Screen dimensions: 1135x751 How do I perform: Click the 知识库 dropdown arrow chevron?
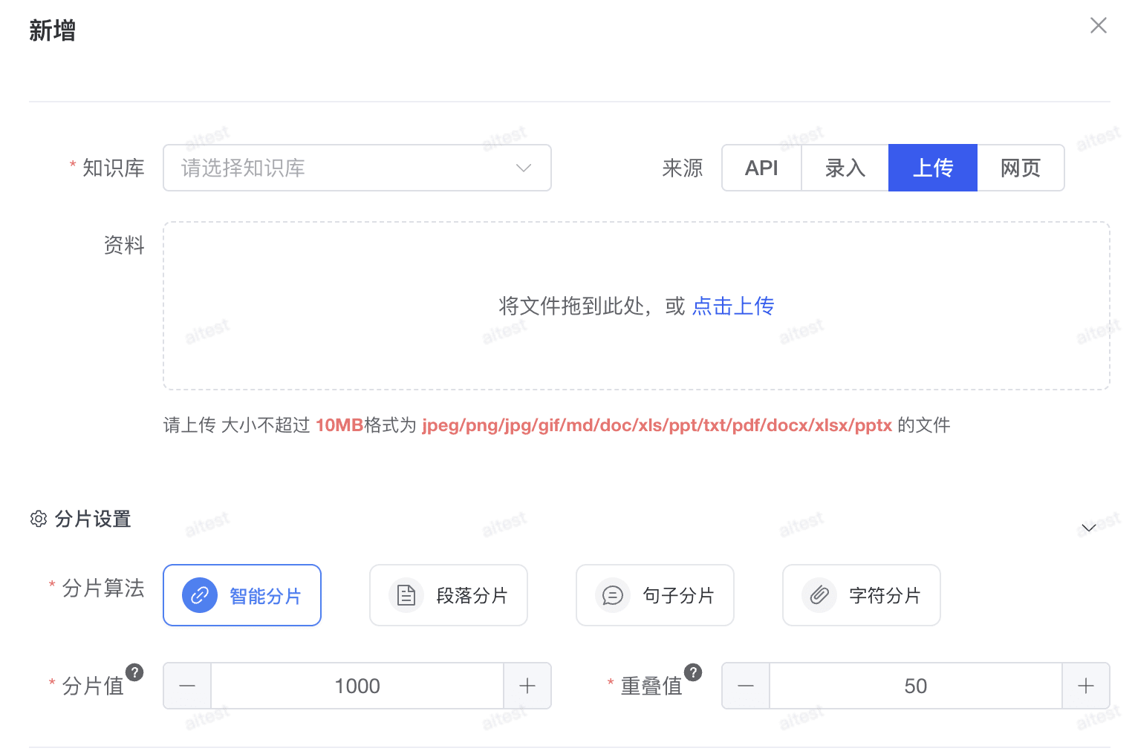point(524,168)
